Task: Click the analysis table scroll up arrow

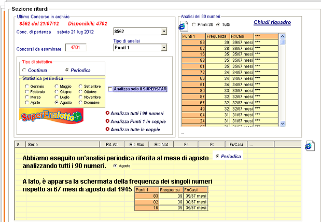Action: (283, 36)
